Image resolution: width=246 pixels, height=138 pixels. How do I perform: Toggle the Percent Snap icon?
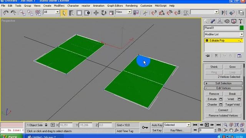pyautogui.click(x=170, y=13)
